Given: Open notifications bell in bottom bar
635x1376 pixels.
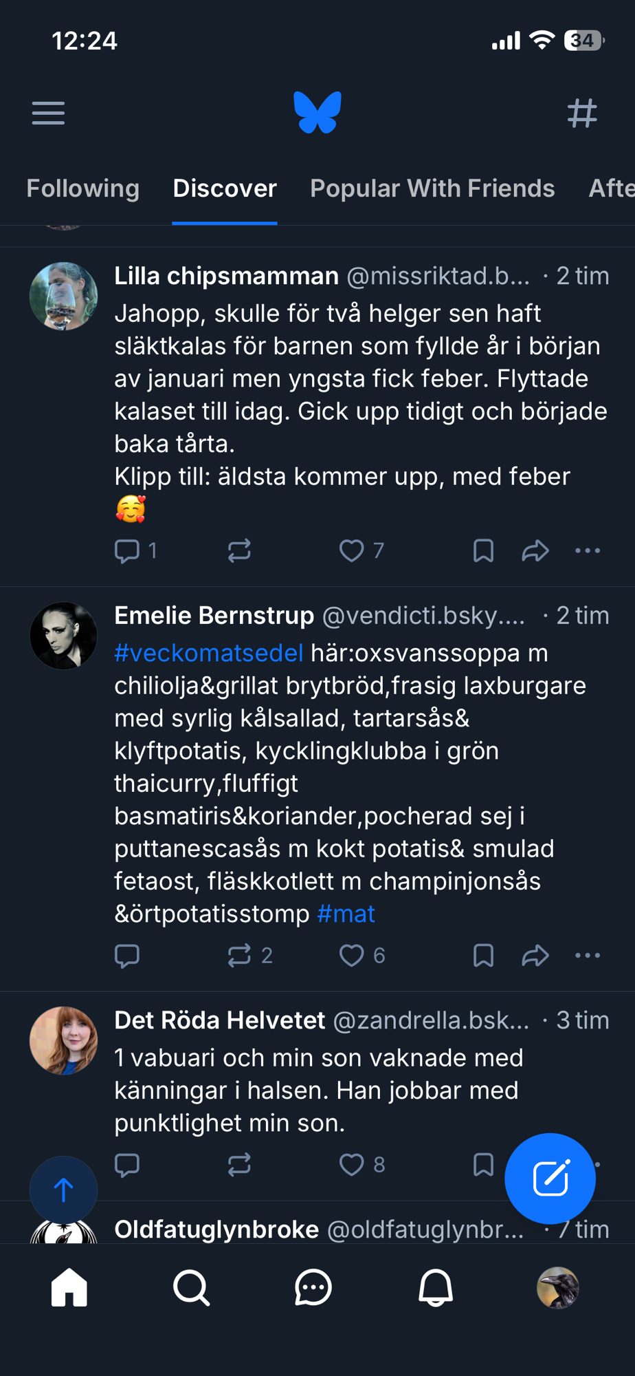Looking at the screenshot, I should (436, 1287).
